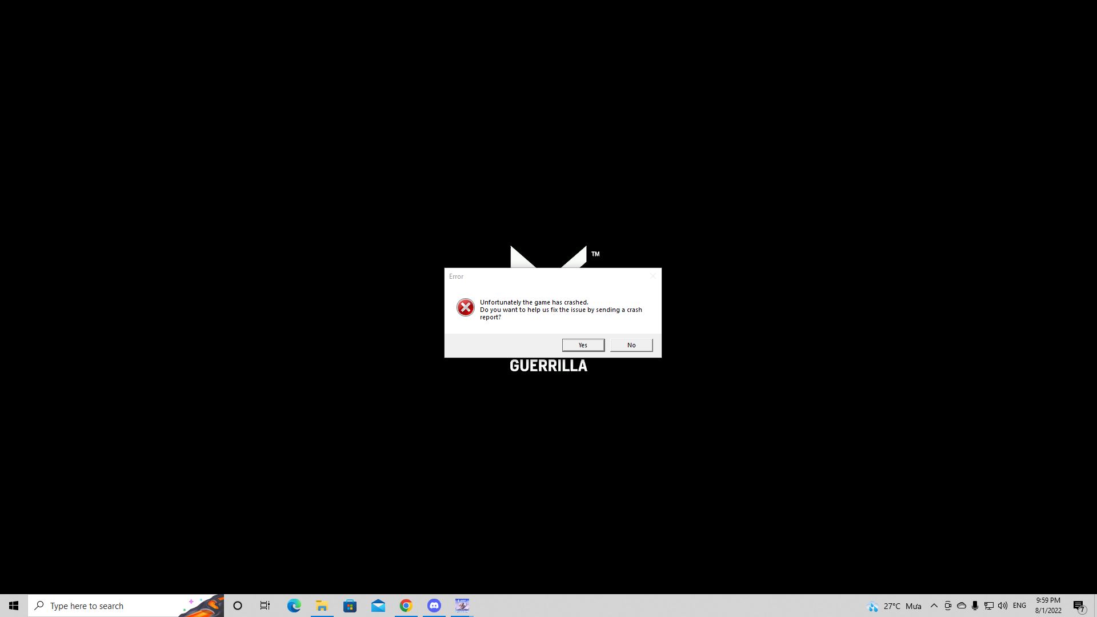Open Microsoft Store from taskbar
Viewport: 1097px width, 617px height.
coord(350,606)
